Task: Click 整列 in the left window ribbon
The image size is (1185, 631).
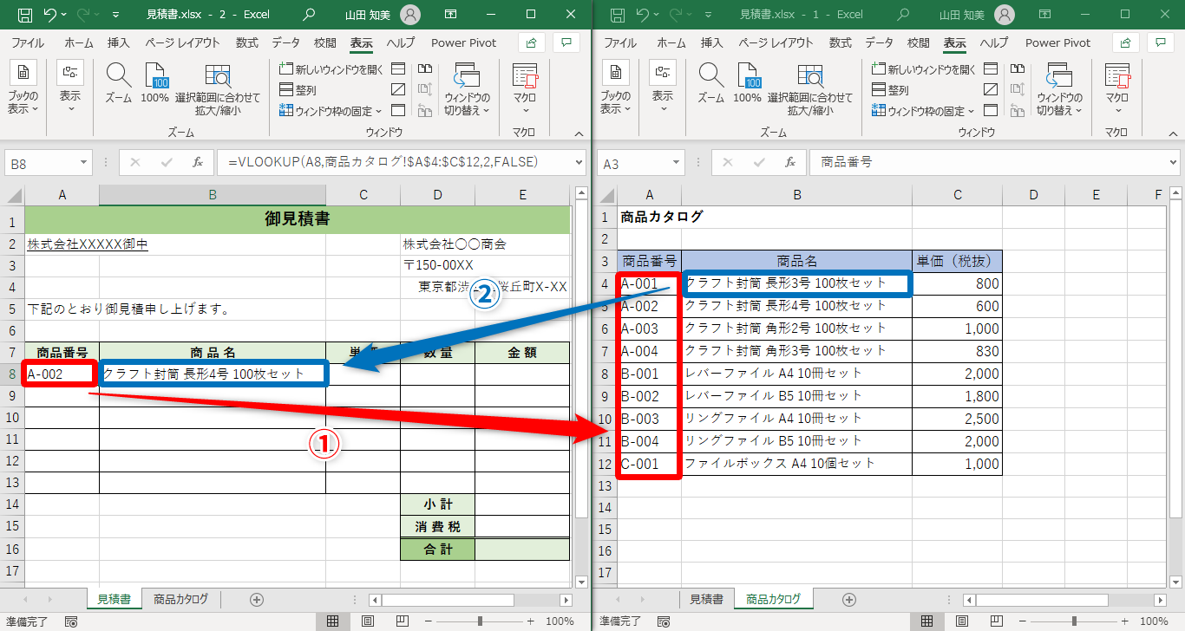Action: 298,89
